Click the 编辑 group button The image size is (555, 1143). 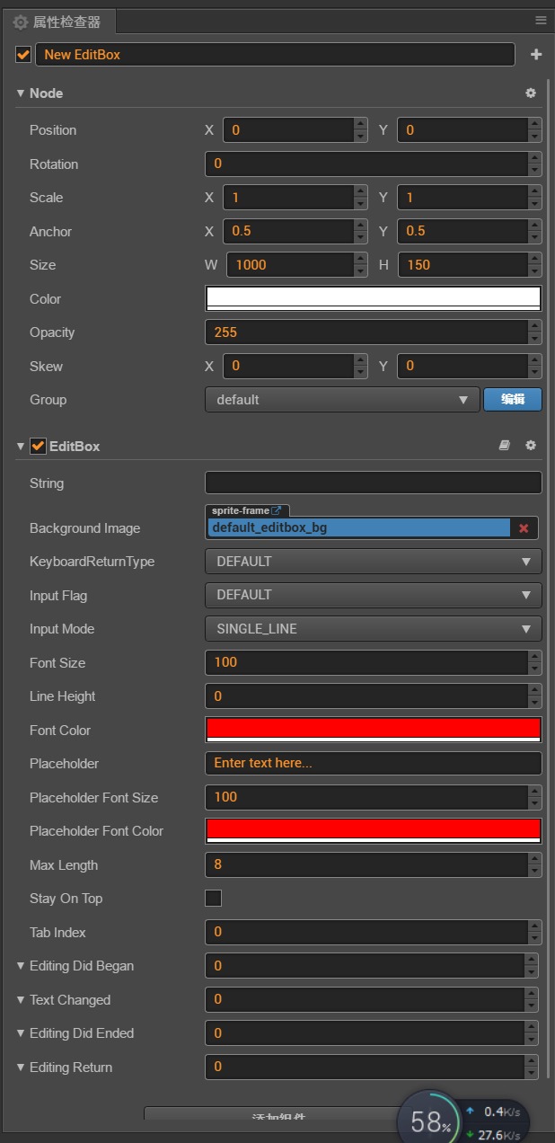(513, 400)
